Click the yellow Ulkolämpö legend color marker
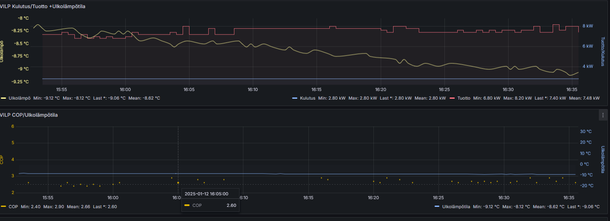This screenshot has height=221, width=610. (x=3, y=98)
